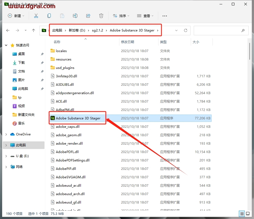
Task: Go back with the left arrow
Action: click(8, 30)
